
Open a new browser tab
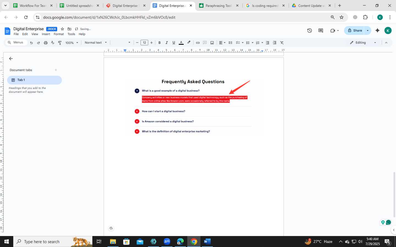(x=340, y=5)
